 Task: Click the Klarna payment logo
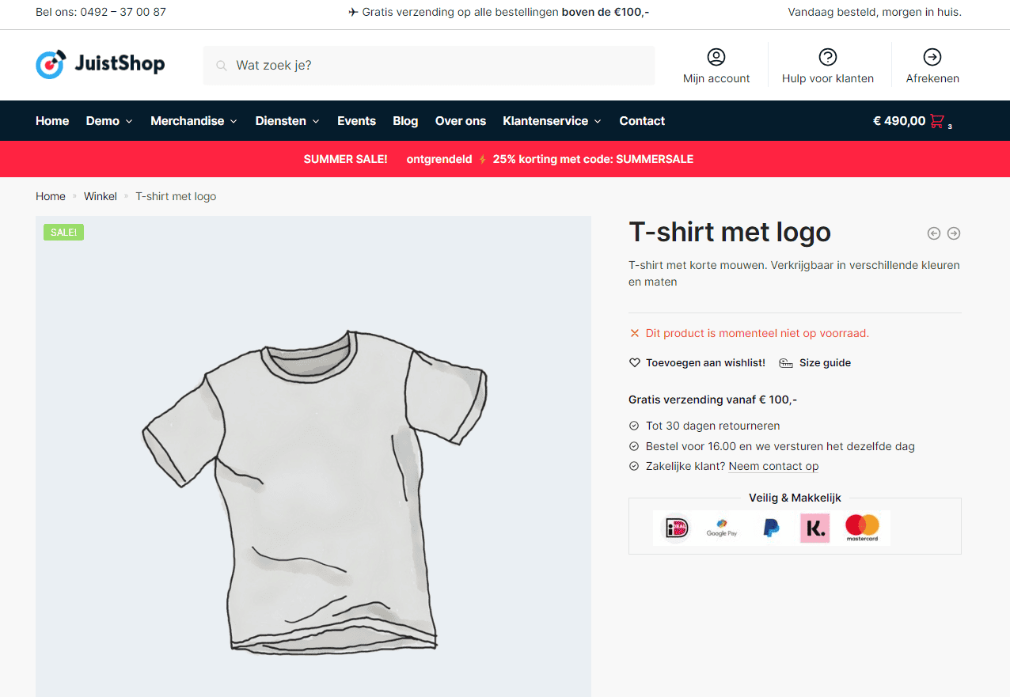pos(814,528)
